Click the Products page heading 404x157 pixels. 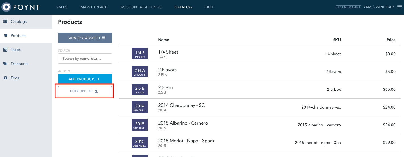pos(70,22)
